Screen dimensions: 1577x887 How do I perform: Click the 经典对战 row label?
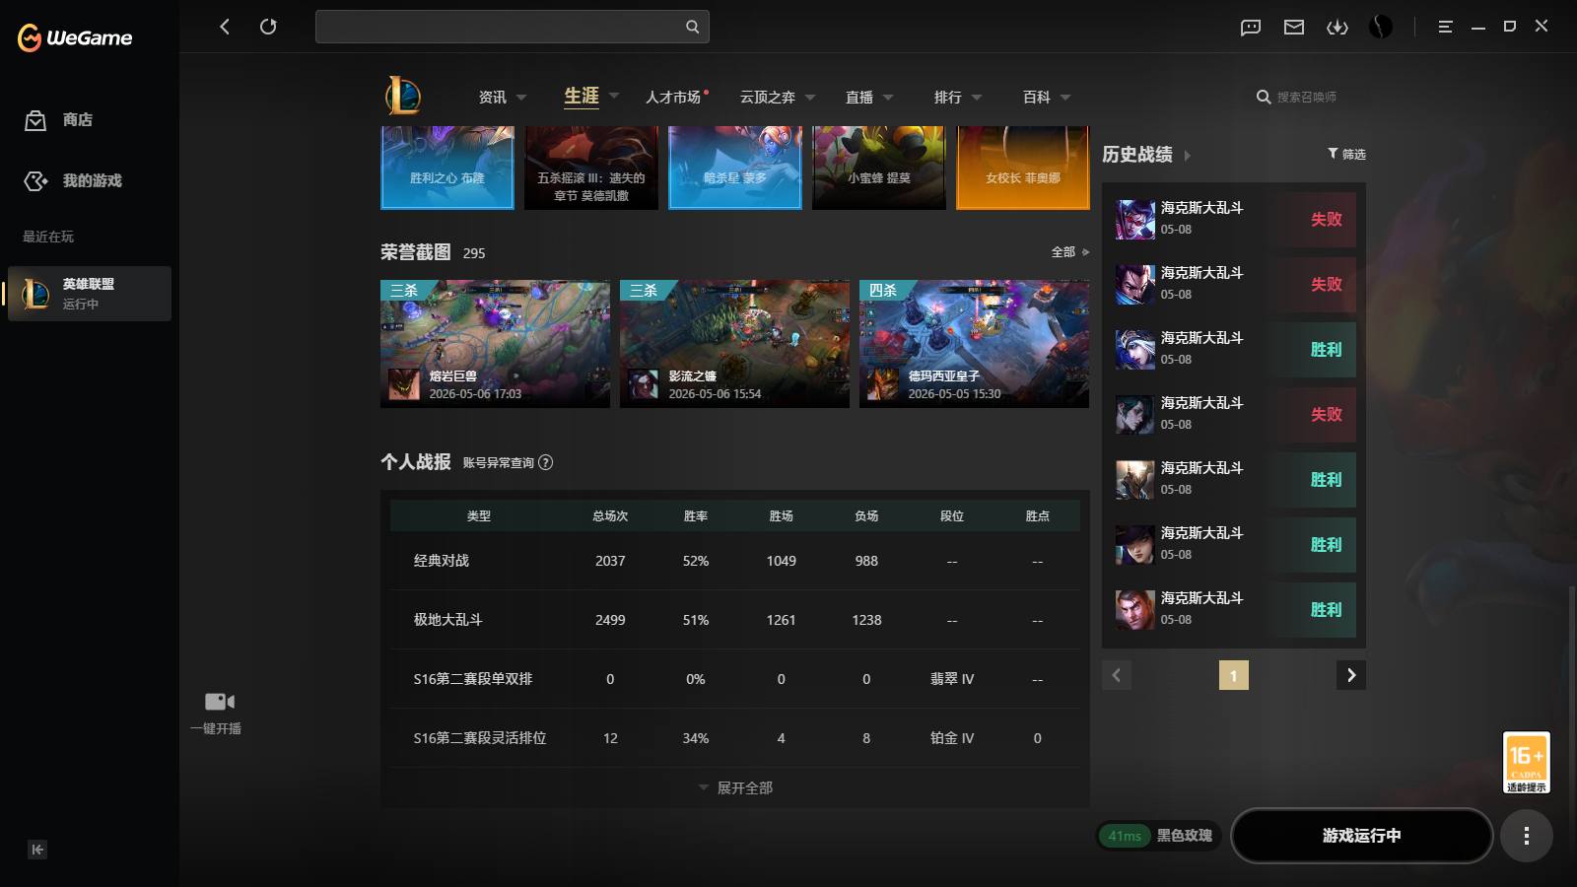pyautogui.click(x=442, y=561)
